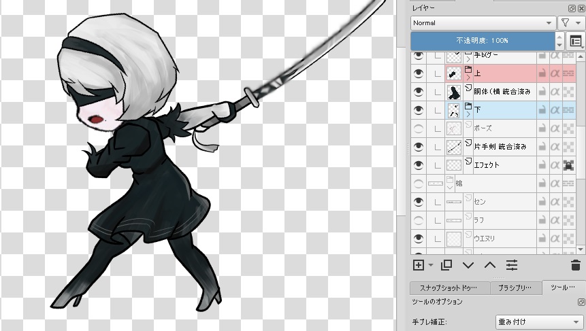Toggle lock on the 上 layer
This screenshot has width=586, height=331.
[x=542, y=73]
